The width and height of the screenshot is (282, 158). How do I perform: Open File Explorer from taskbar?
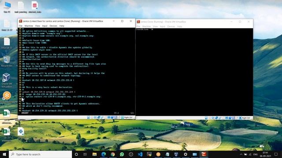coord(94,154)
